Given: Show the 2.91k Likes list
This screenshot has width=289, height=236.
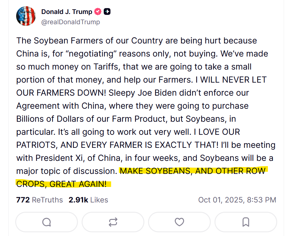Looking at the screenshot, I should click(x=88, y=200).
